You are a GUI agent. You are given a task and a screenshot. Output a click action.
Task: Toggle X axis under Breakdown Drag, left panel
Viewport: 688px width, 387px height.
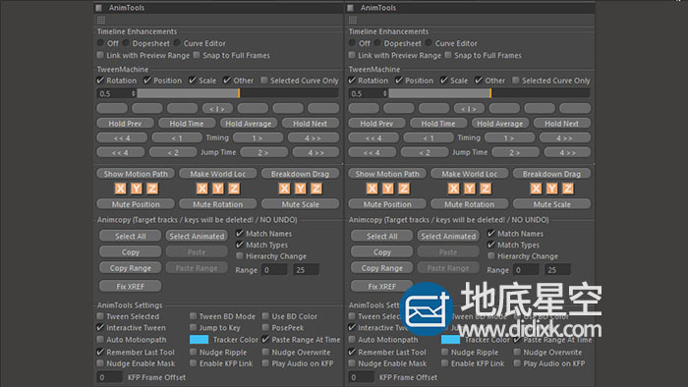284,189
